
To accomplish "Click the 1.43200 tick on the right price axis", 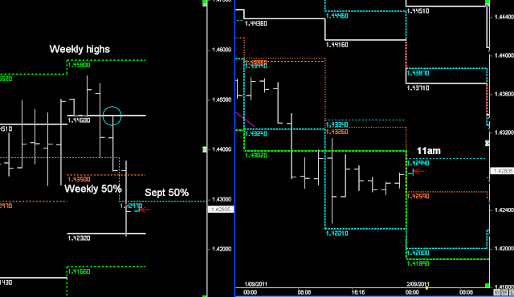I will 504,132.
